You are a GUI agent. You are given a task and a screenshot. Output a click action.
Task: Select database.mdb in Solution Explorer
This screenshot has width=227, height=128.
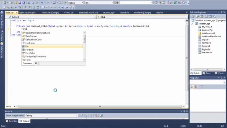[209, 33]
